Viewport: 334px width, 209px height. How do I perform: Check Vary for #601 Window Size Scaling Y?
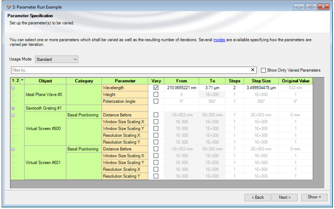[156, 162]
